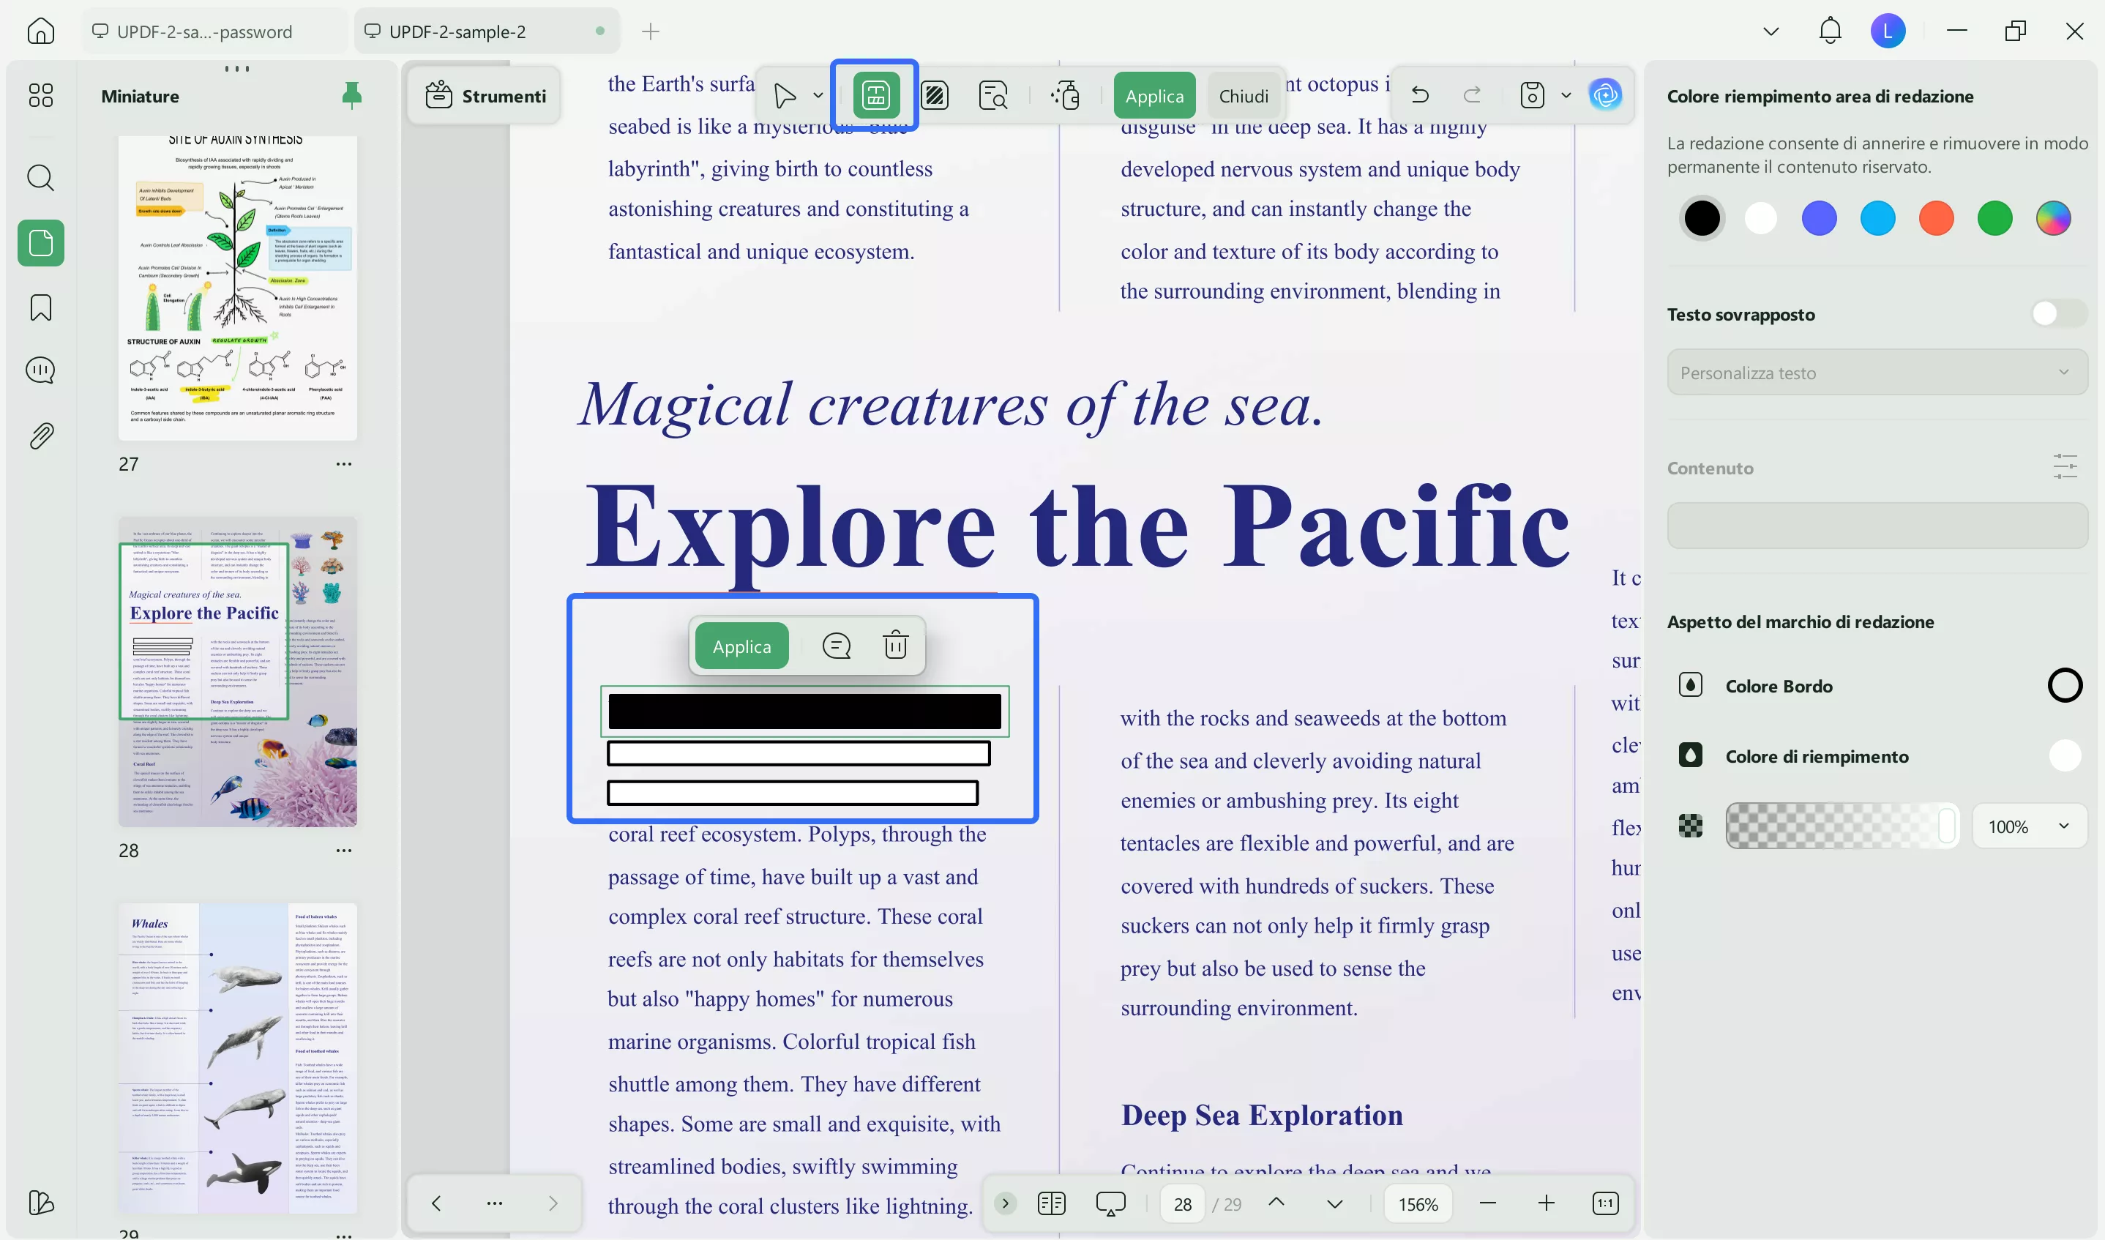
Task: Toggle the Testo sovrapposto switch
Action: 2058,314
